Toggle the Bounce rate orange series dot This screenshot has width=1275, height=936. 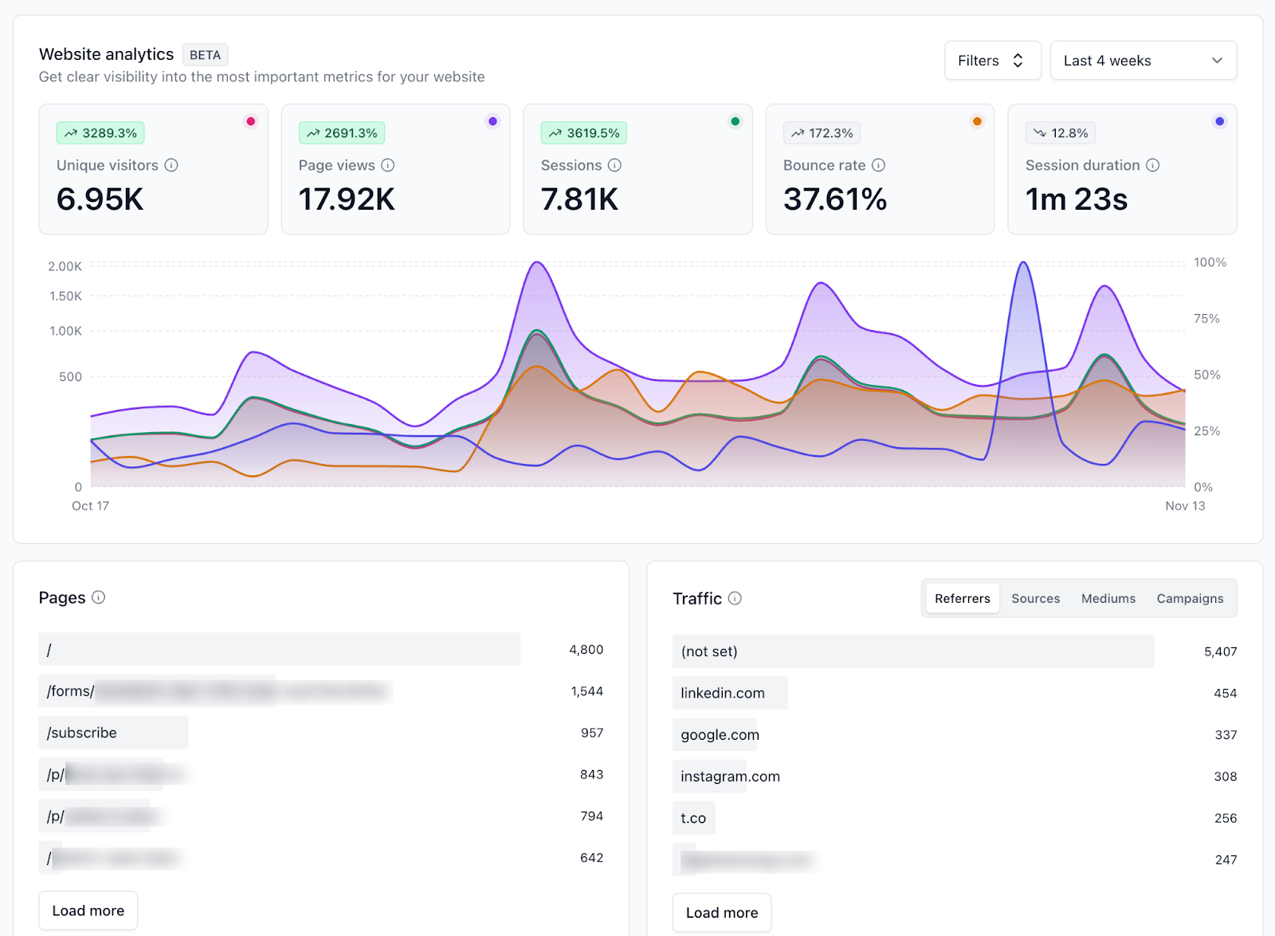click(x=977, y=121)
